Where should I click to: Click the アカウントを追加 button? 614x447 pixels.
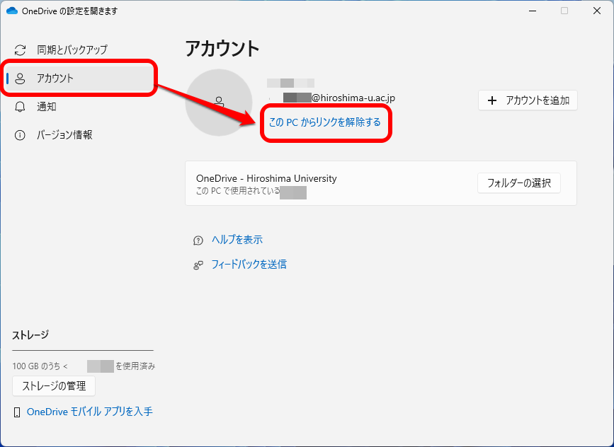coord(528,100)
